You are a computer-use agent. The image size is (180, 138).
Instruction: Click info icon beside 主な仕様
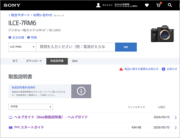(10, 38)
